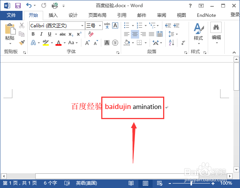Open Paragraph dialog launcher
Screen dimensions: 240x188
[x=186, y=53]
